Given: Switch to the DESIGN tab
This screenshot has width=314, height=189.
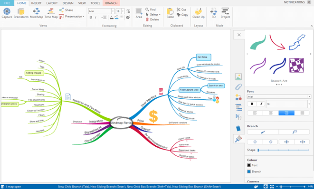Looking at the screenshot, I should (x=68, y=3).
